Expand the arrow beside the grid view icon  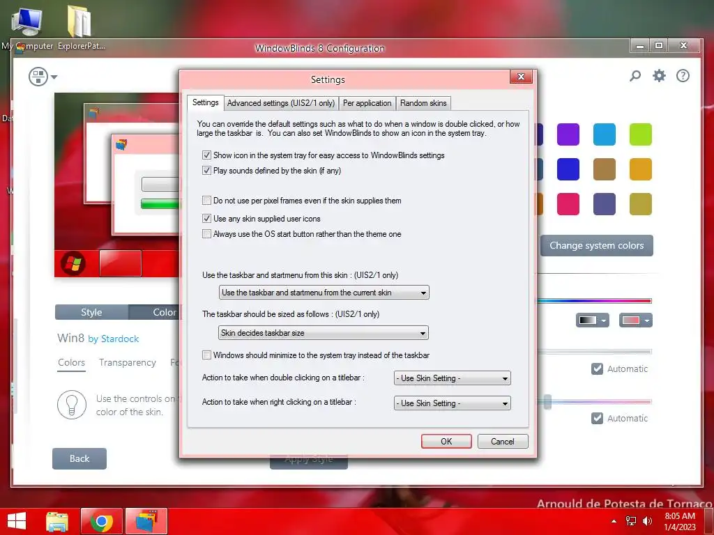(x=54, y=77)
